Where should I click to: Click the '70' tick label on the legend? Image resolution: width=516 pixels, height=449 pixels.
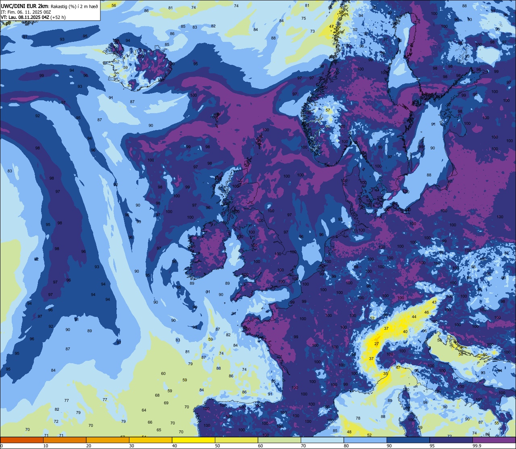point(303,446)
